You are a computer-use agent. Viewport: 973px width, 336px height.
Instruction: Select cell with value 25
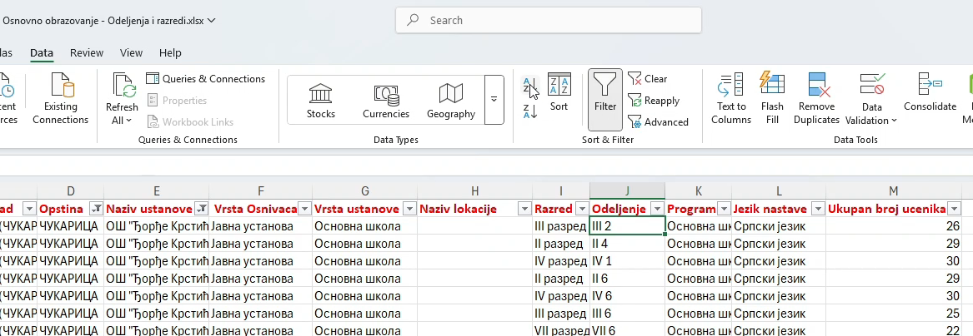point(894,313)
